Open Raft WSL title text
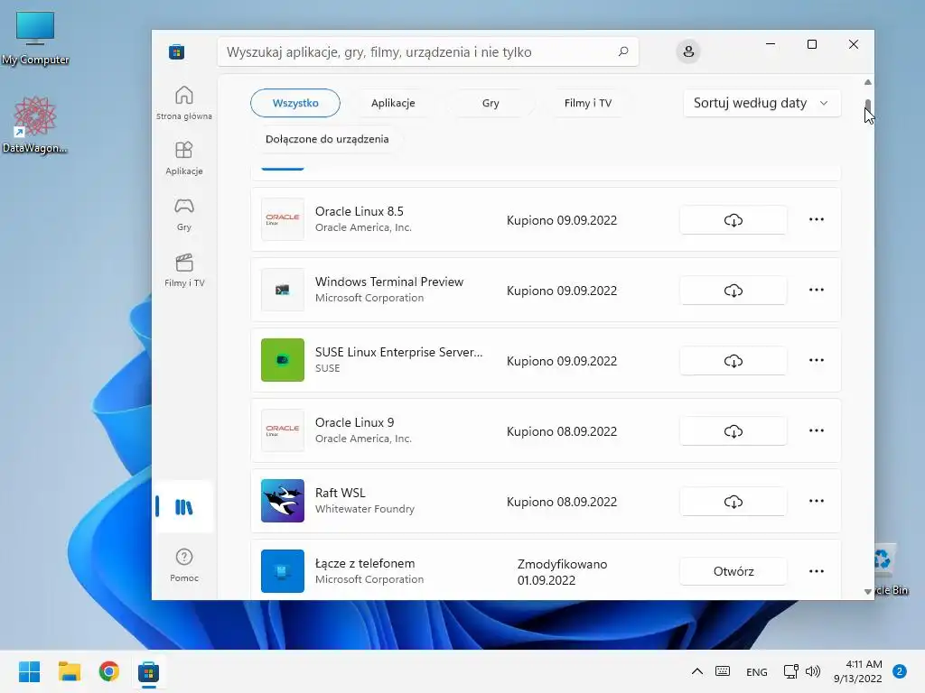Screen dimensions: 925x693 pos(341,493)
